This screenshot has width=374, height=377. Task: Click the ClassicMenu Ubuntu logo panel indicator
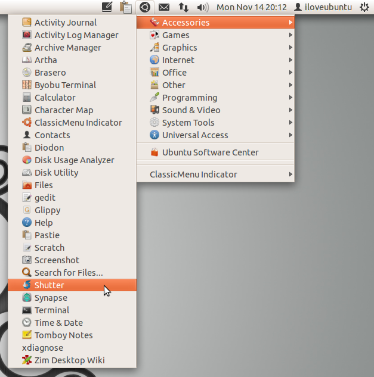click(145, 7)
